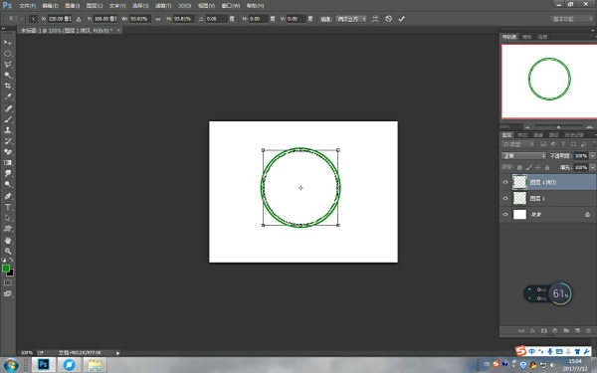Open the interpolation method dropdown in options bar

[351, 19]
